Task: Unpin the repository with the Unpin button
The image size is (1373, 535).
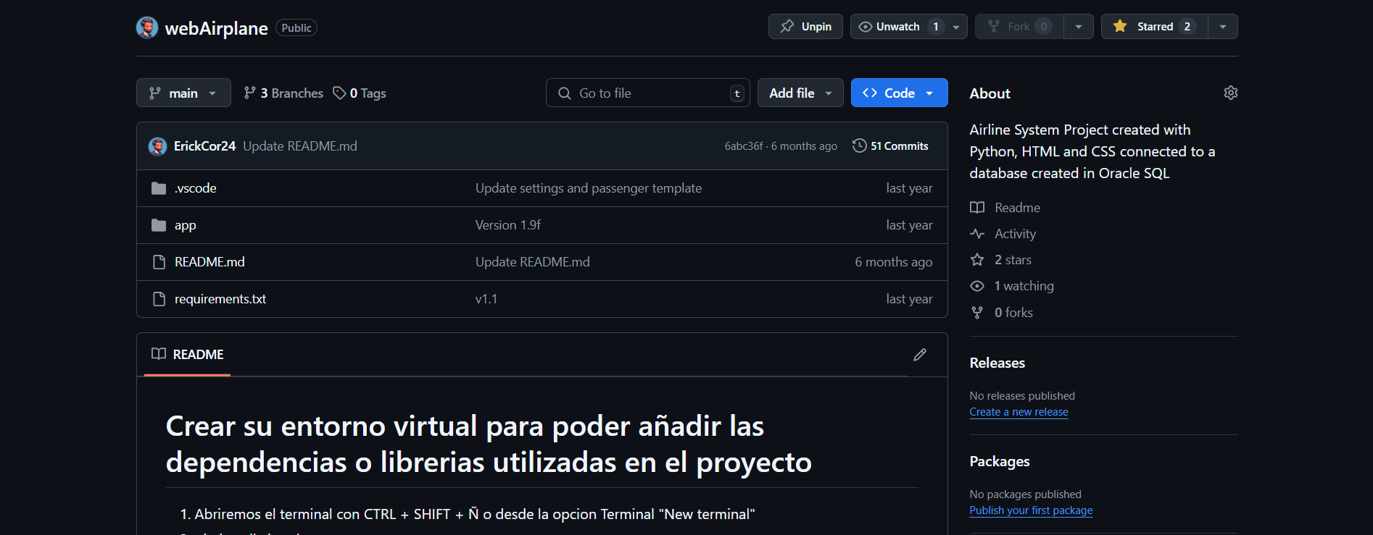Action: pos(805,27)
